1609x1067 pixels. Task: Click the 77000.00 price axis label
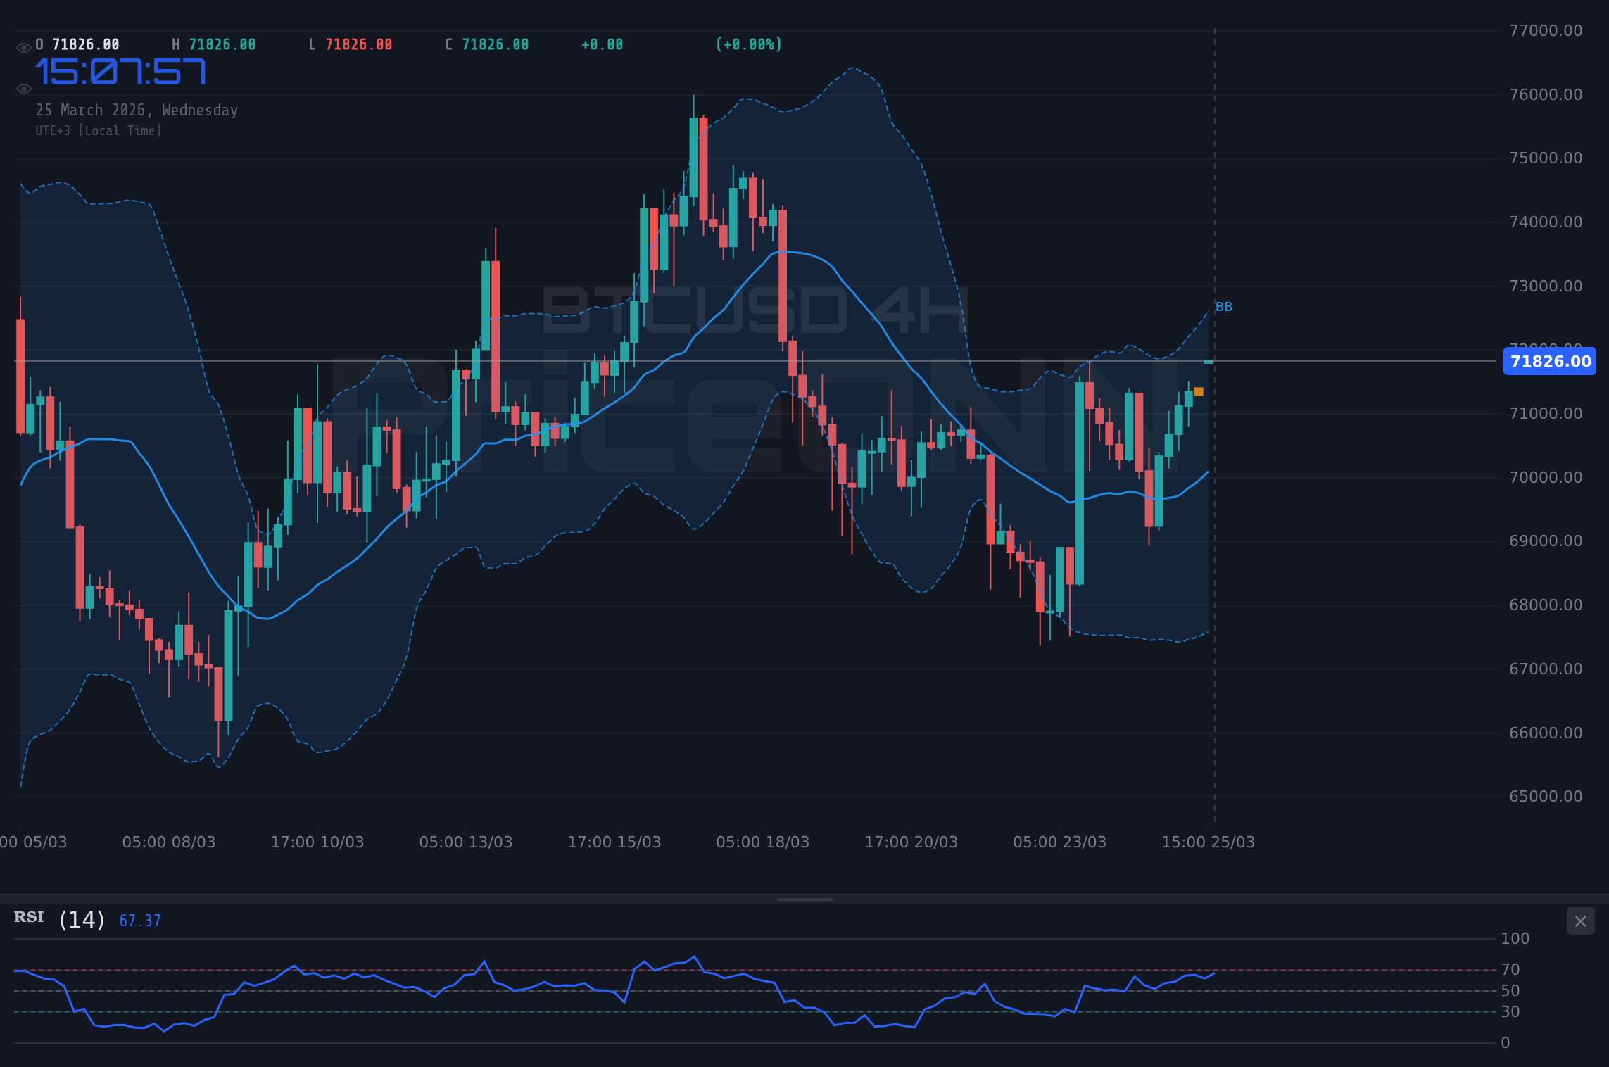click(x=1546, y=28)
